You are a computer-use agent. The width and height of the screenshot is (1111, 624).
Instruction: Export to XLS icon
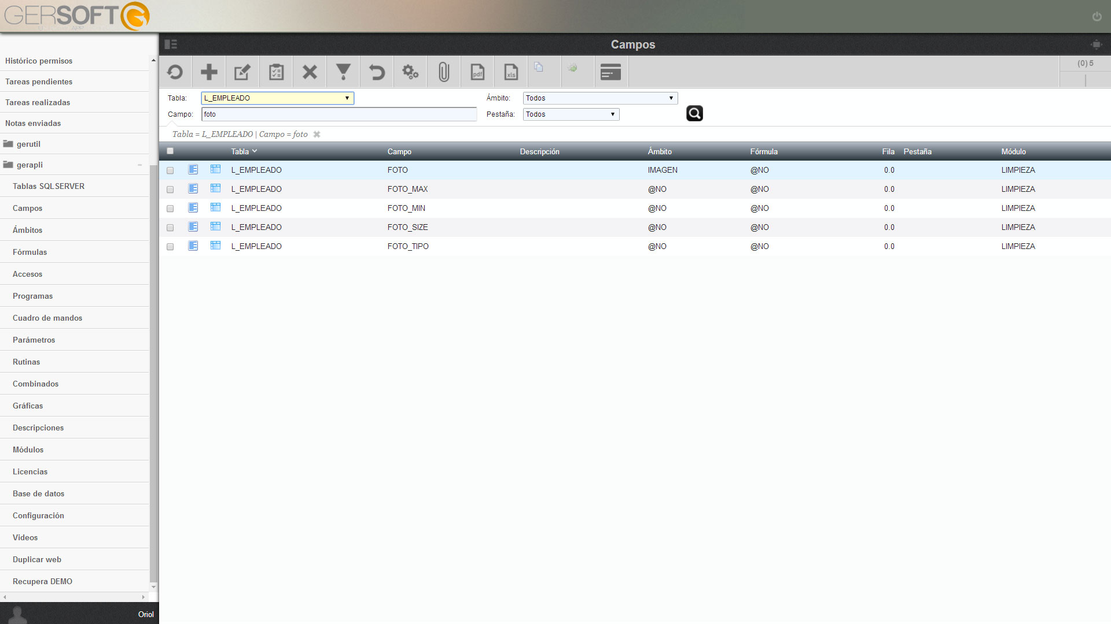click(x=511, y=72)
